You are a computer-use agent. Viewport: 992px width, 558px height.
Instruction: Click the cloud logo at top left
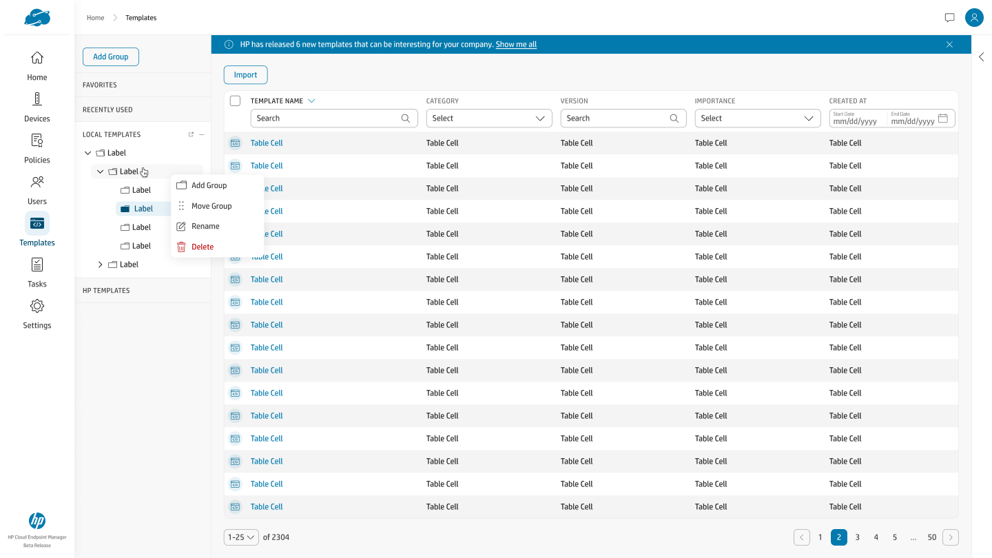pos(37,17)
